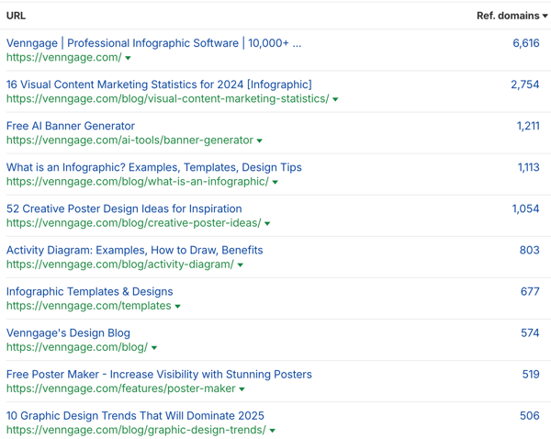Open dropdown next to venngage.com homepage URL

point(128,58)
